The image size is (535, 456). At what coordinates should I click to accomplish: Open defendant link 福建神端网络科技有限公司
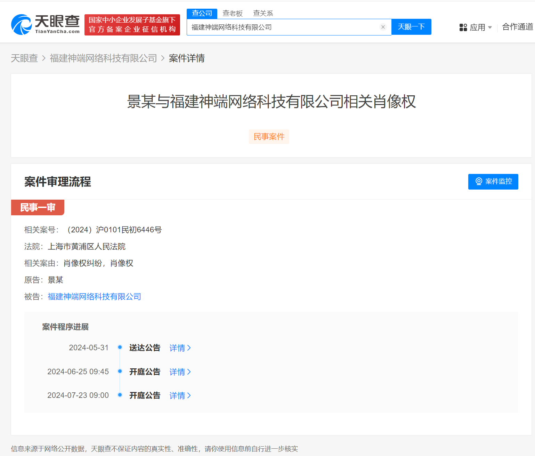click(x=94, y=296)
